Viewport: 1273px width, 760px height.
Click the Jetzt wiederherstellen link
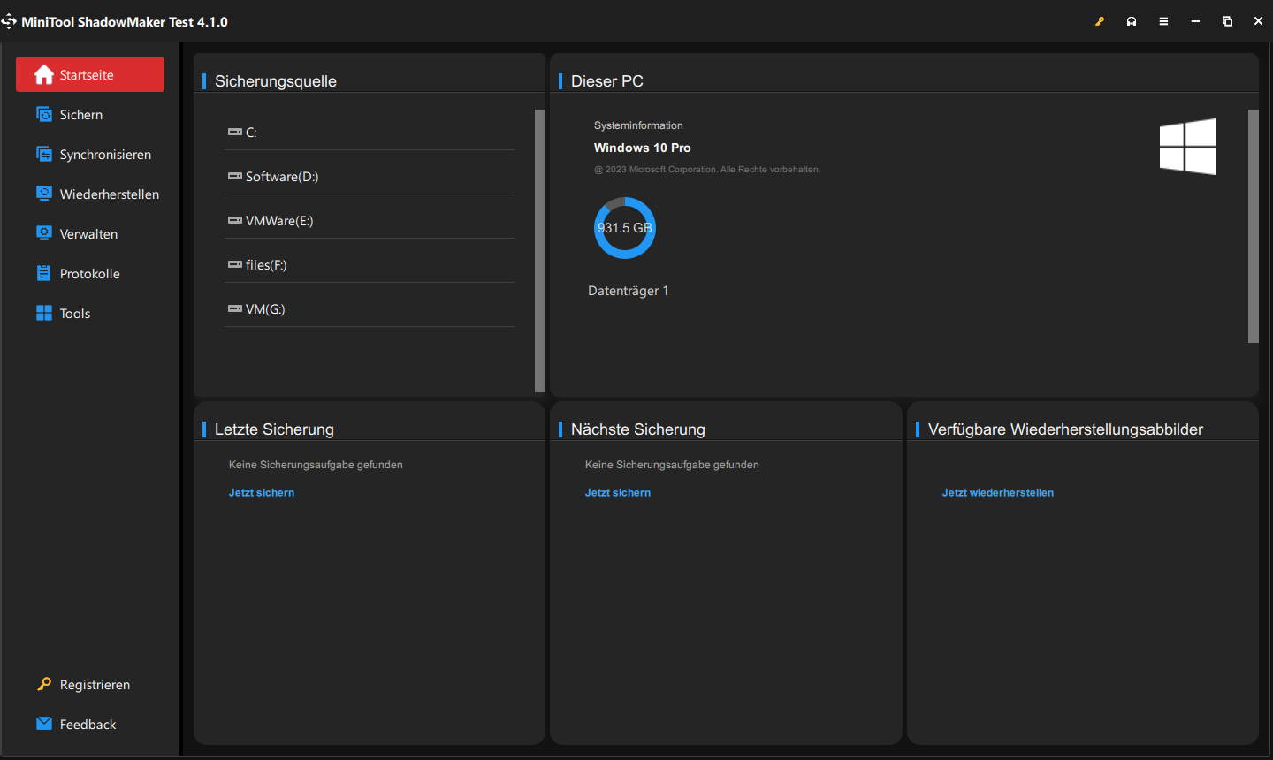click(x=998, y=493)
